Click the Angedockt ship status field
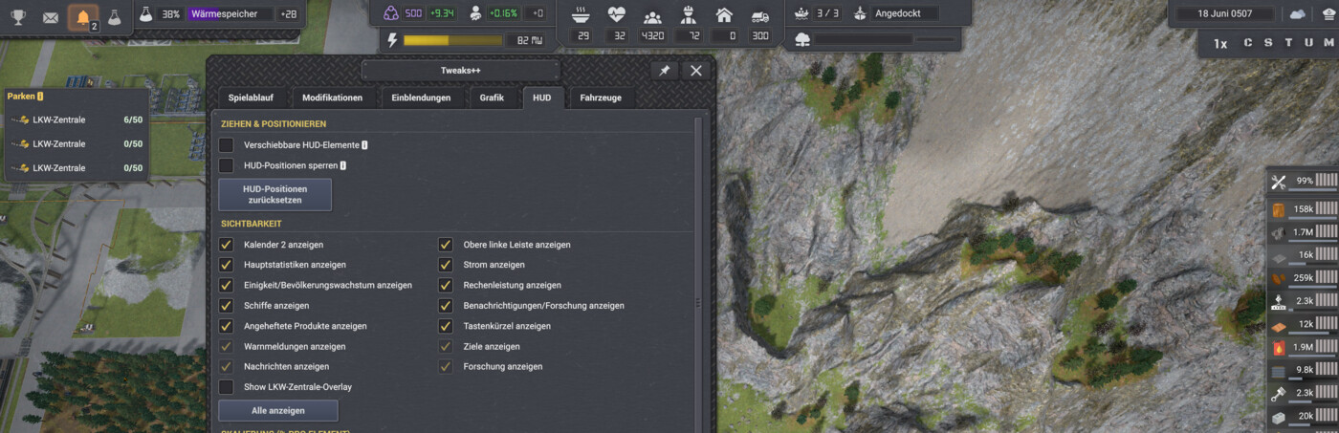1339x433 pixels. 907,13
